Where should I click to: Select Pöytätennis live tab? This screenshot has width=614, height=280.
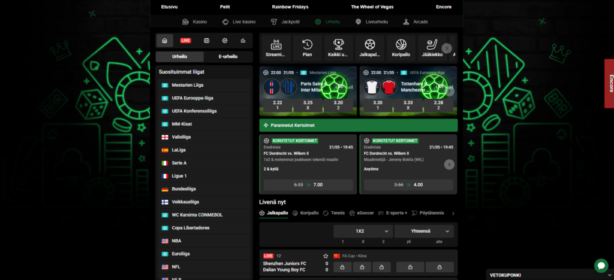coord(428,213)
